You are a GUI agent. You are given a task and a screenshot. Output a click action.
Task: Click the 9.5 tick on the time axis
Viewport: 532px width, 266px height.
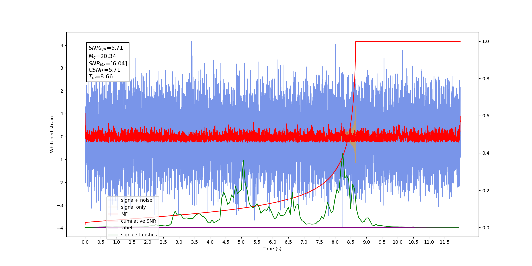coord(382,242)
